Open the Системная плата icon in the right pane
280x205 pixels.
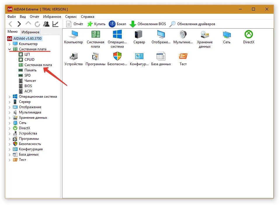click(x=95, y=39)
